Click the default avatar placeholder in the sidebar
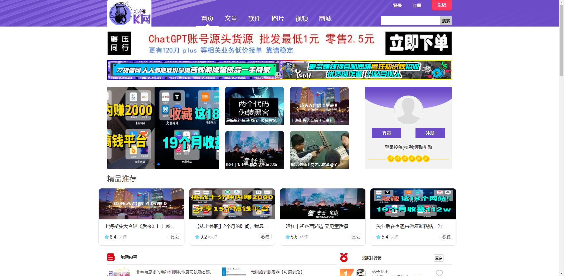Image resolution: width=564 pixels, height=276 pixels. (x=408, y=110)
